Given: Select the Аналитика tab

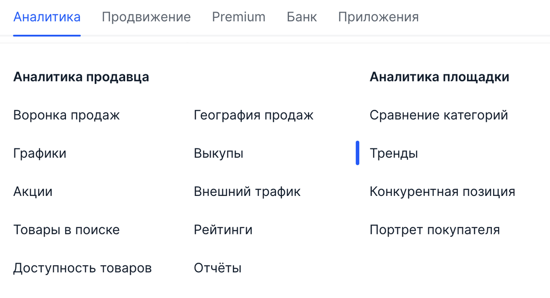Looking at the screenshot, I should pos(46,17).
